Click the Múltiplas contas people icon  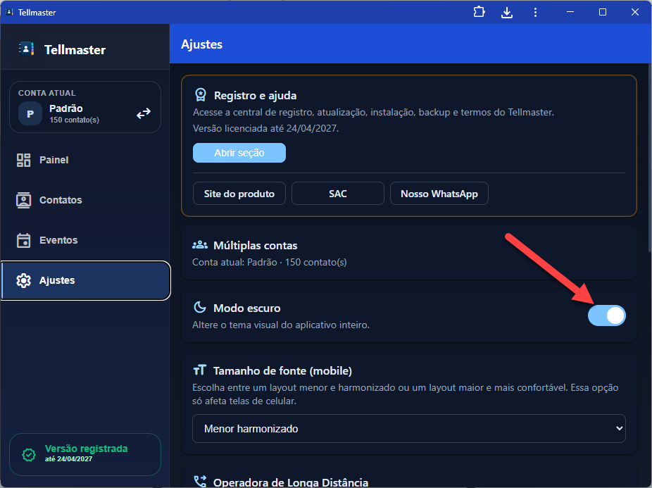pyautogui.click(x=200, y=246)
